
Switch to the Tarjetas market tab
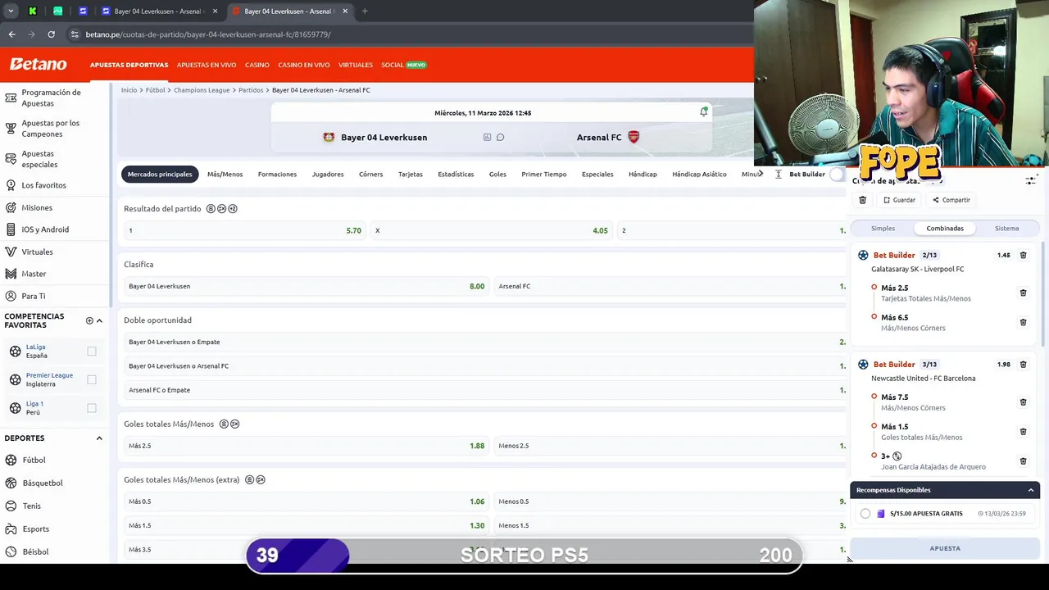coord(411,174)
